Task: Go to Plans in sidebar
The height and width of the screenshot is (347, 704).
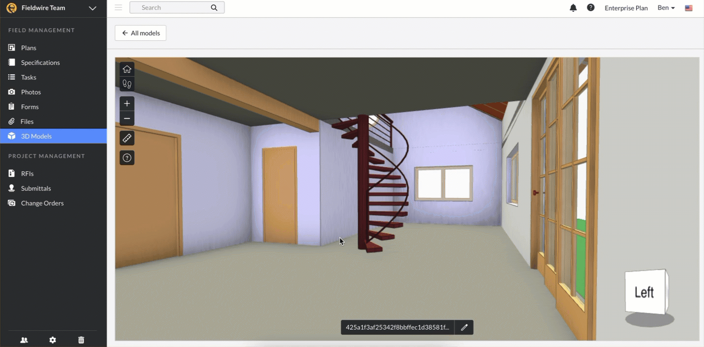Action: coord(29,48)
